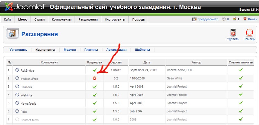Open the Инструменты menu
The width and height of the screenshot is (259, 125).
[115, 19]
